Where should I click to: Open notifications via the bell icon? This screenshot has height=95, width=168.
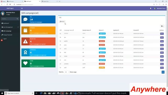150,8
